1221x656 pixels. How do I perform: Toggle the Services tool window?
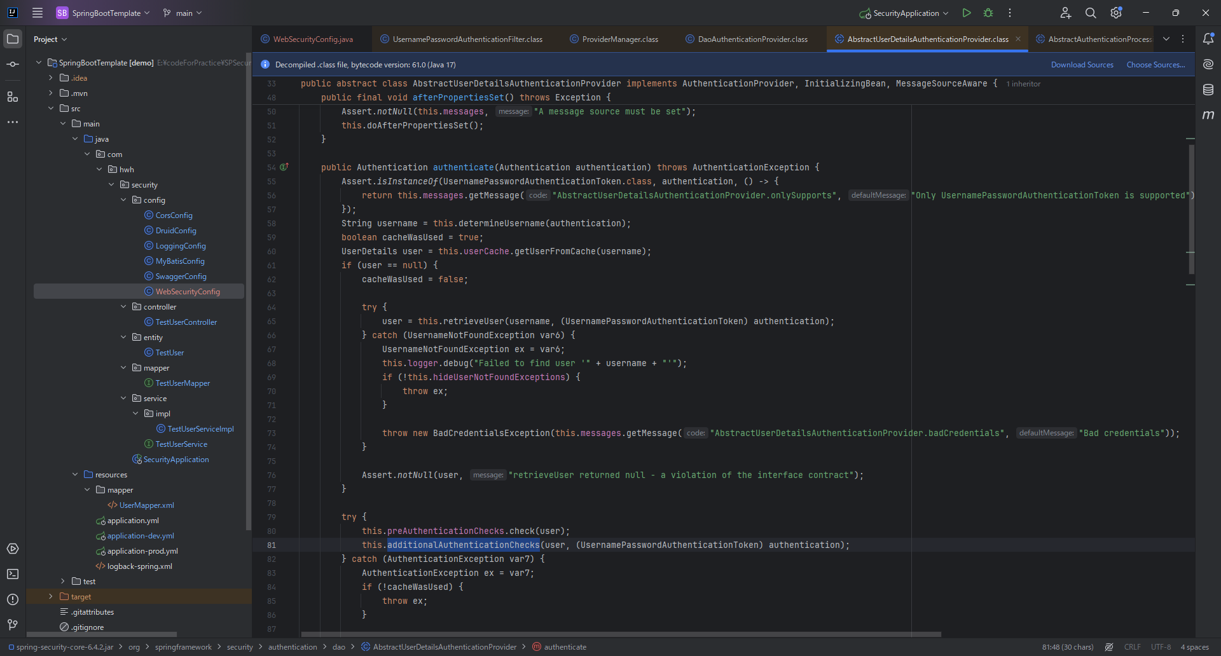pyautogui.click(x=13, y=549)
